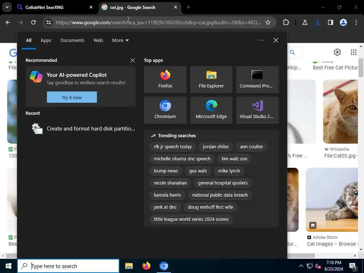Go back in the browser
The width and height of the screenshot is (364, 273).
(x=8, y=22)
